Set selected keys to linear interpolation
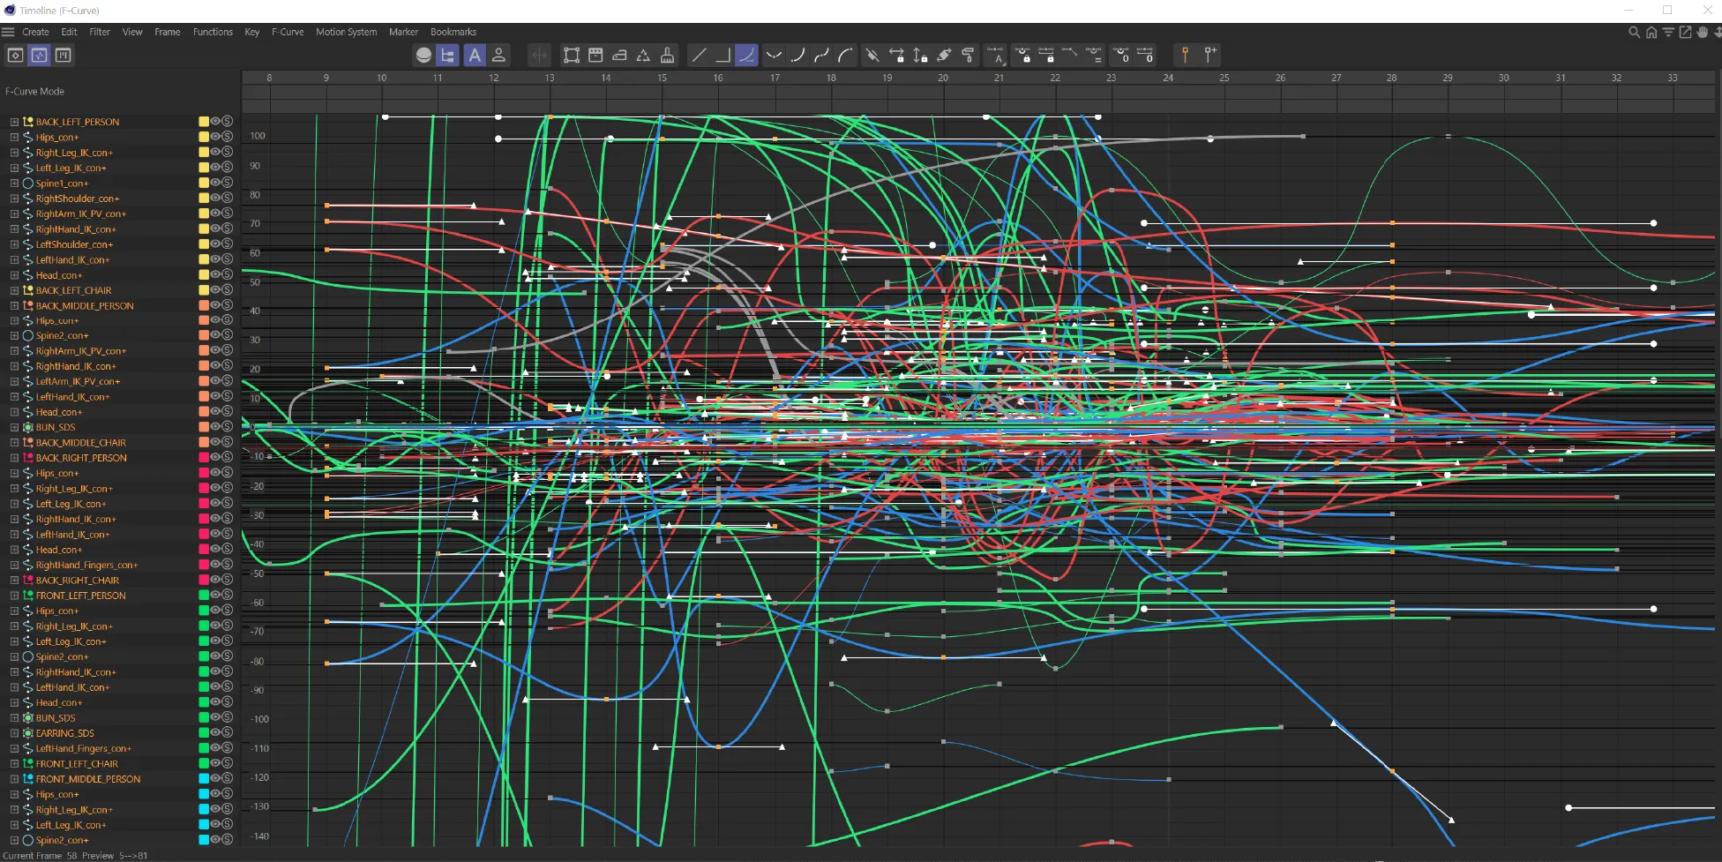Viewport: 1722px width, 862px height. pyautogui.click(x=698, y=55)
